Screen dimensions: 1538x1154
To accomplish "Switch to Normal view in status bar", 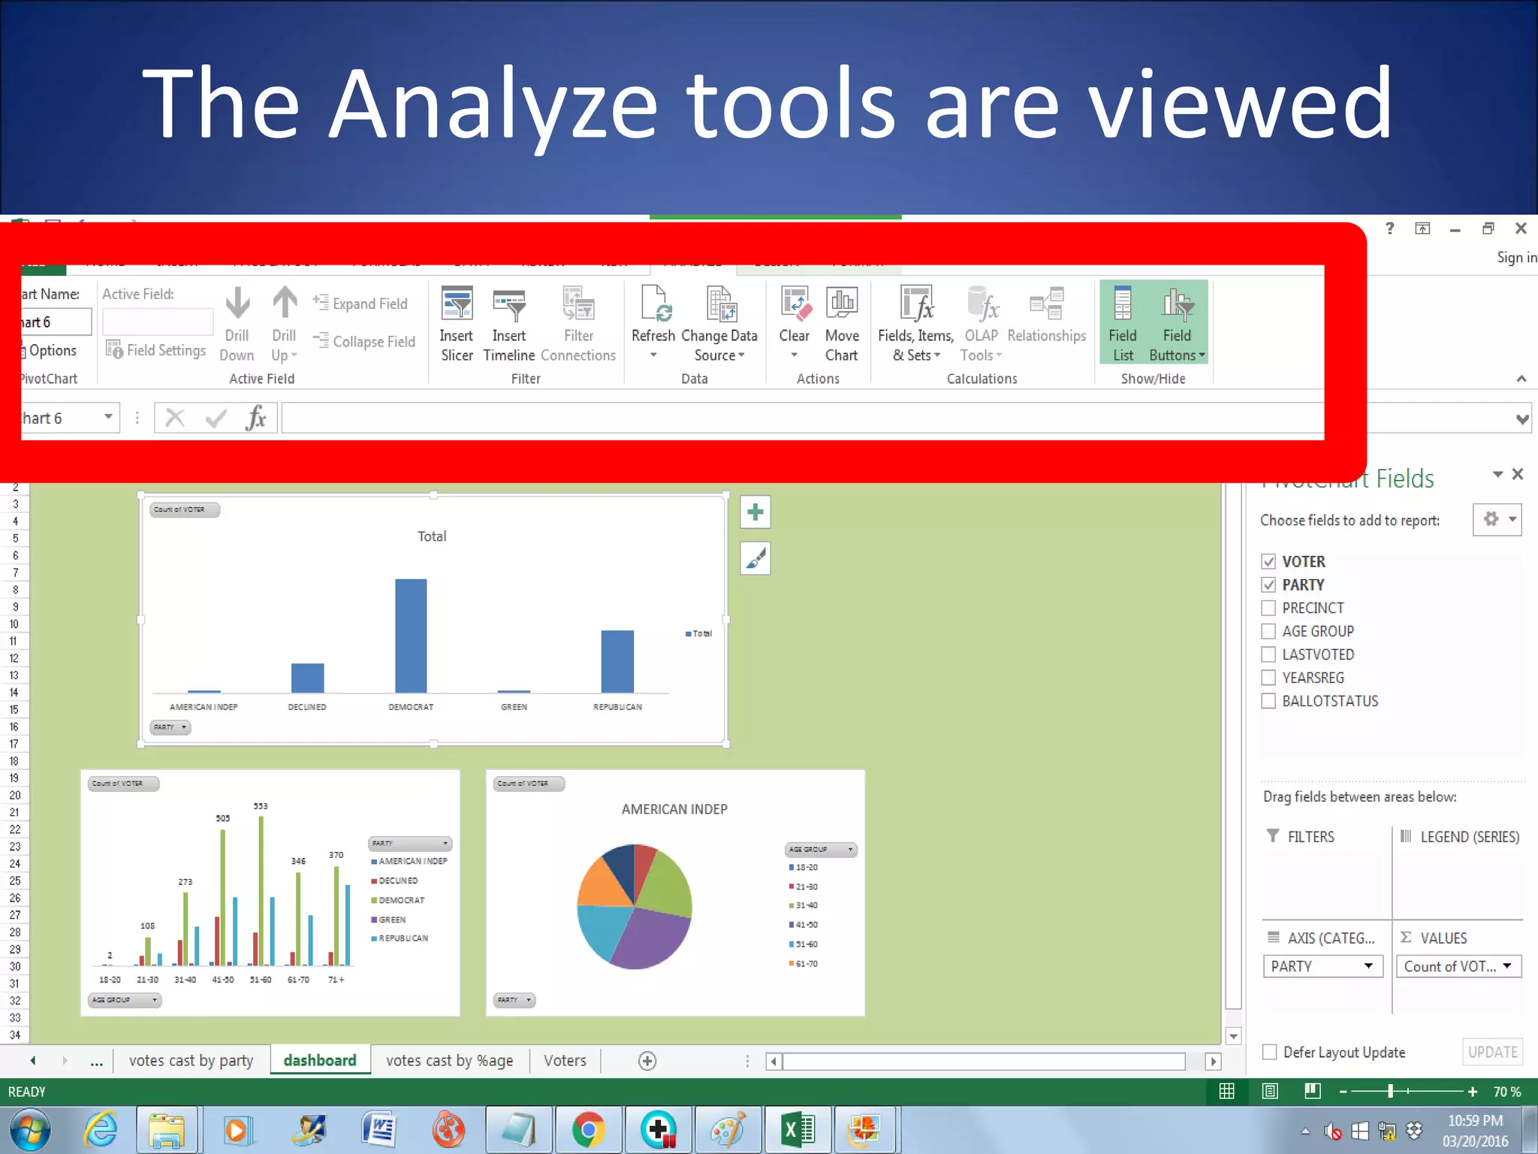I will [x=1226, y=1091].
